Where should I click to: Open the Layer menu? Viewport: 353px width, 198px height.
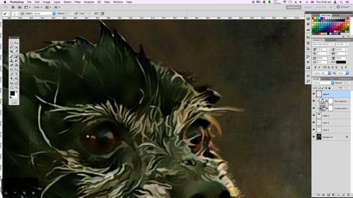pyautogui.click(x=57, y=2)
